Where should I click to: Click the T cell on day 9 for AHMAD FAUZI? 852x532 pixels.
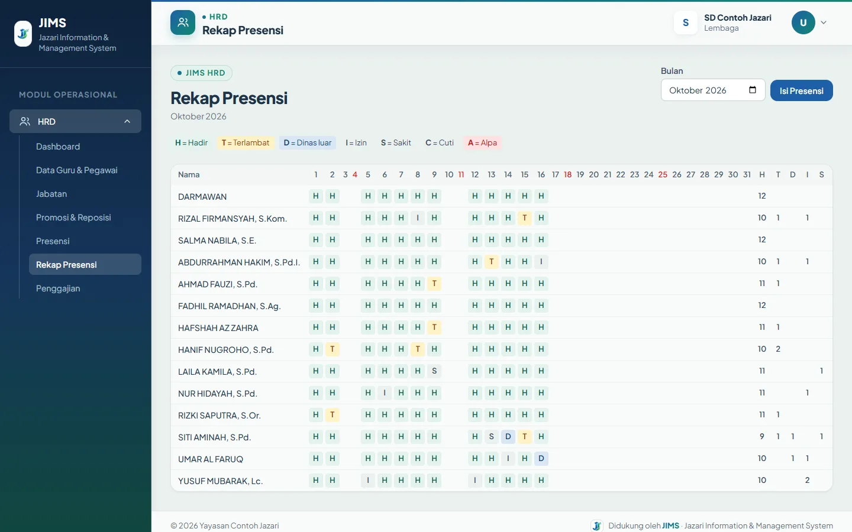pyautogui.click(x=434, y=284)
